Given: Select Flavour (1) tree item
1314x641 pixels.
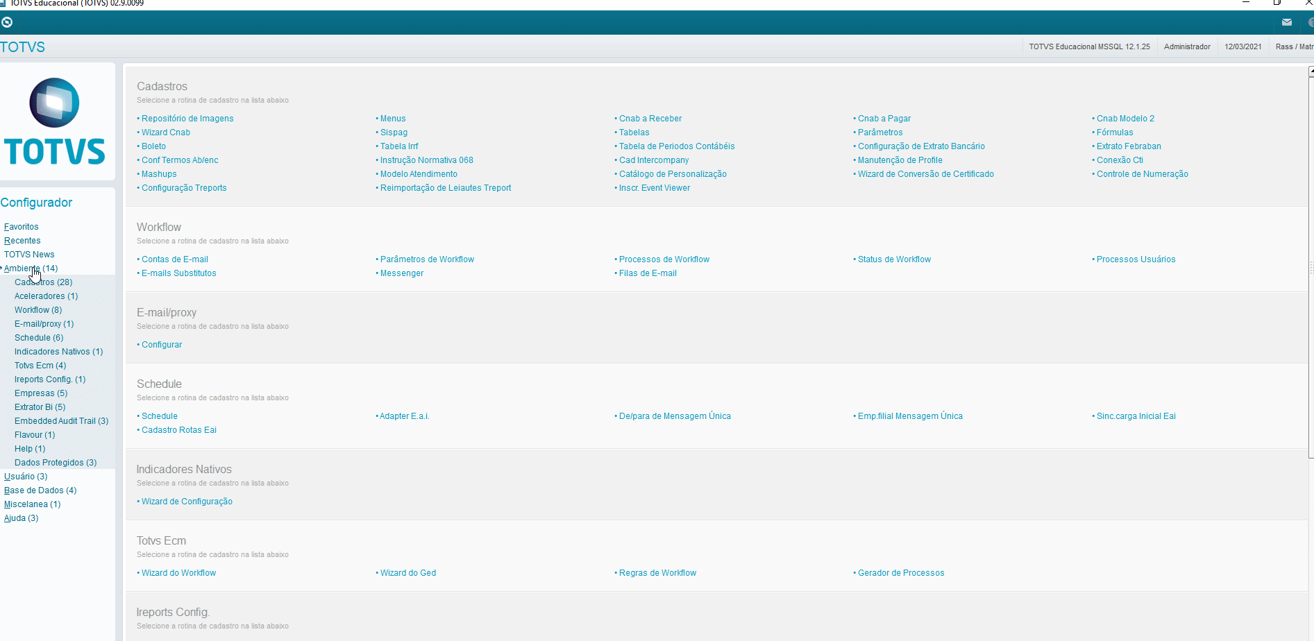Looking at the screenshot, I should tap(35, 435).
